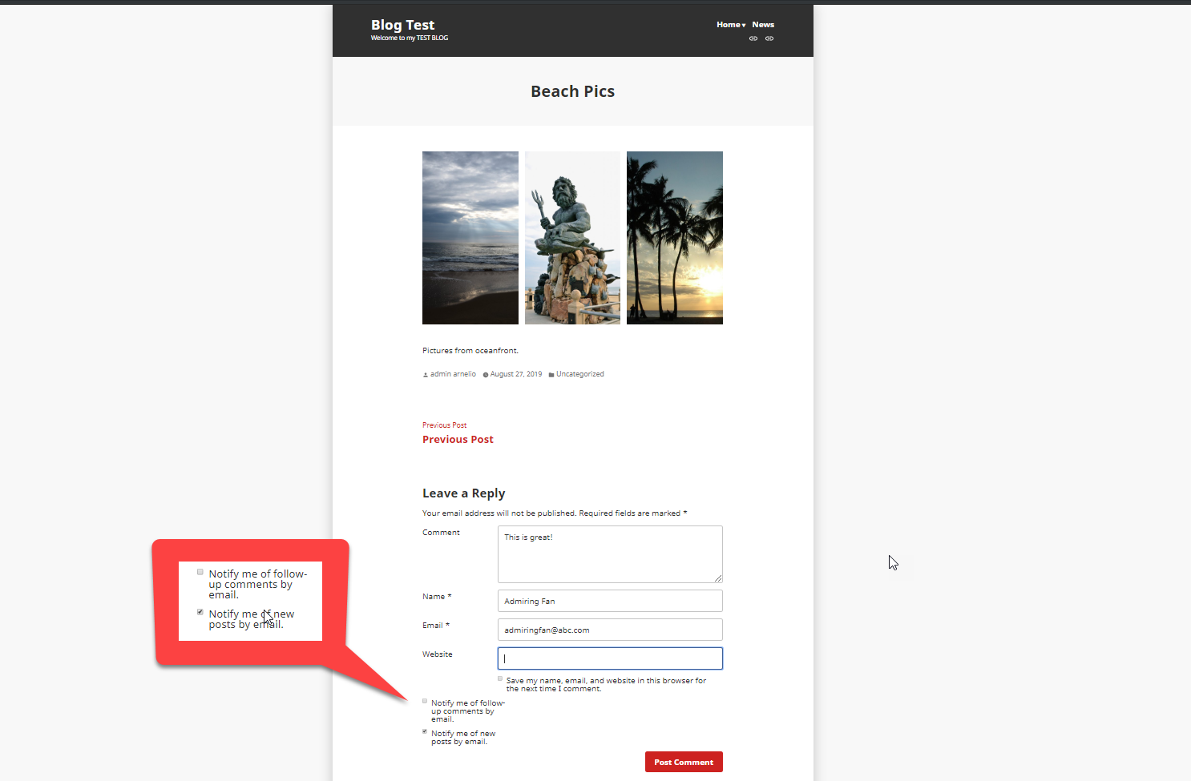
Task: Click the folder icon beside Uncategorized
Action: point(551,375)
